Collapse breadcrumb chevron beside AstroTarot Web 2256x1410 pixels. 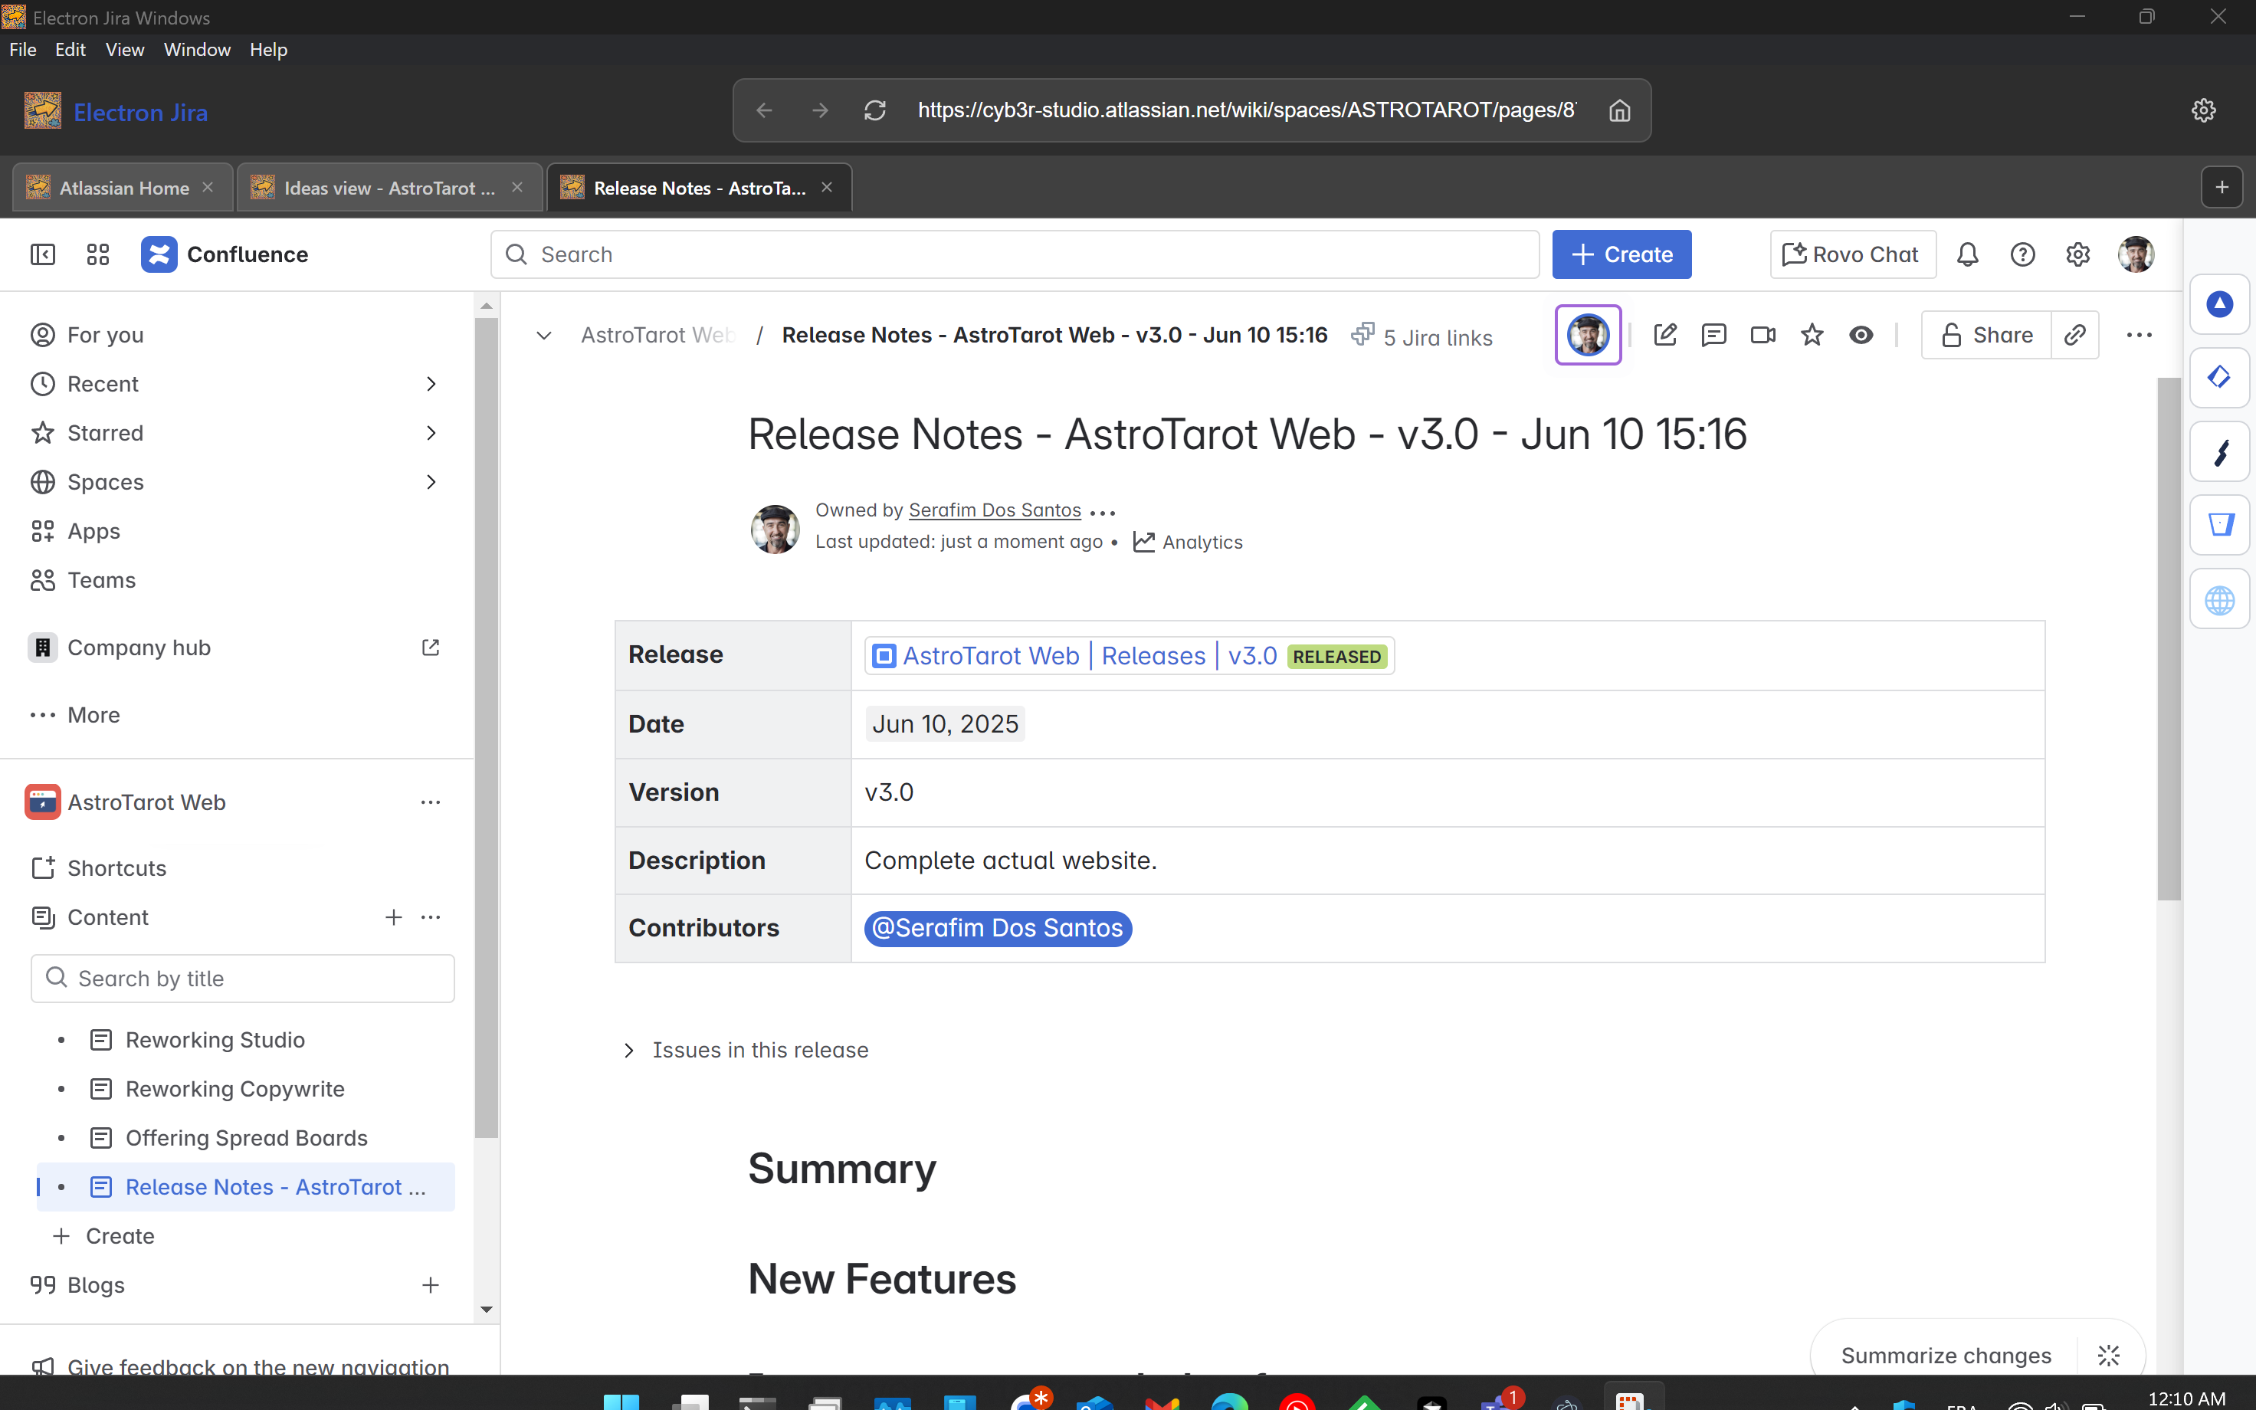(543, 335)
